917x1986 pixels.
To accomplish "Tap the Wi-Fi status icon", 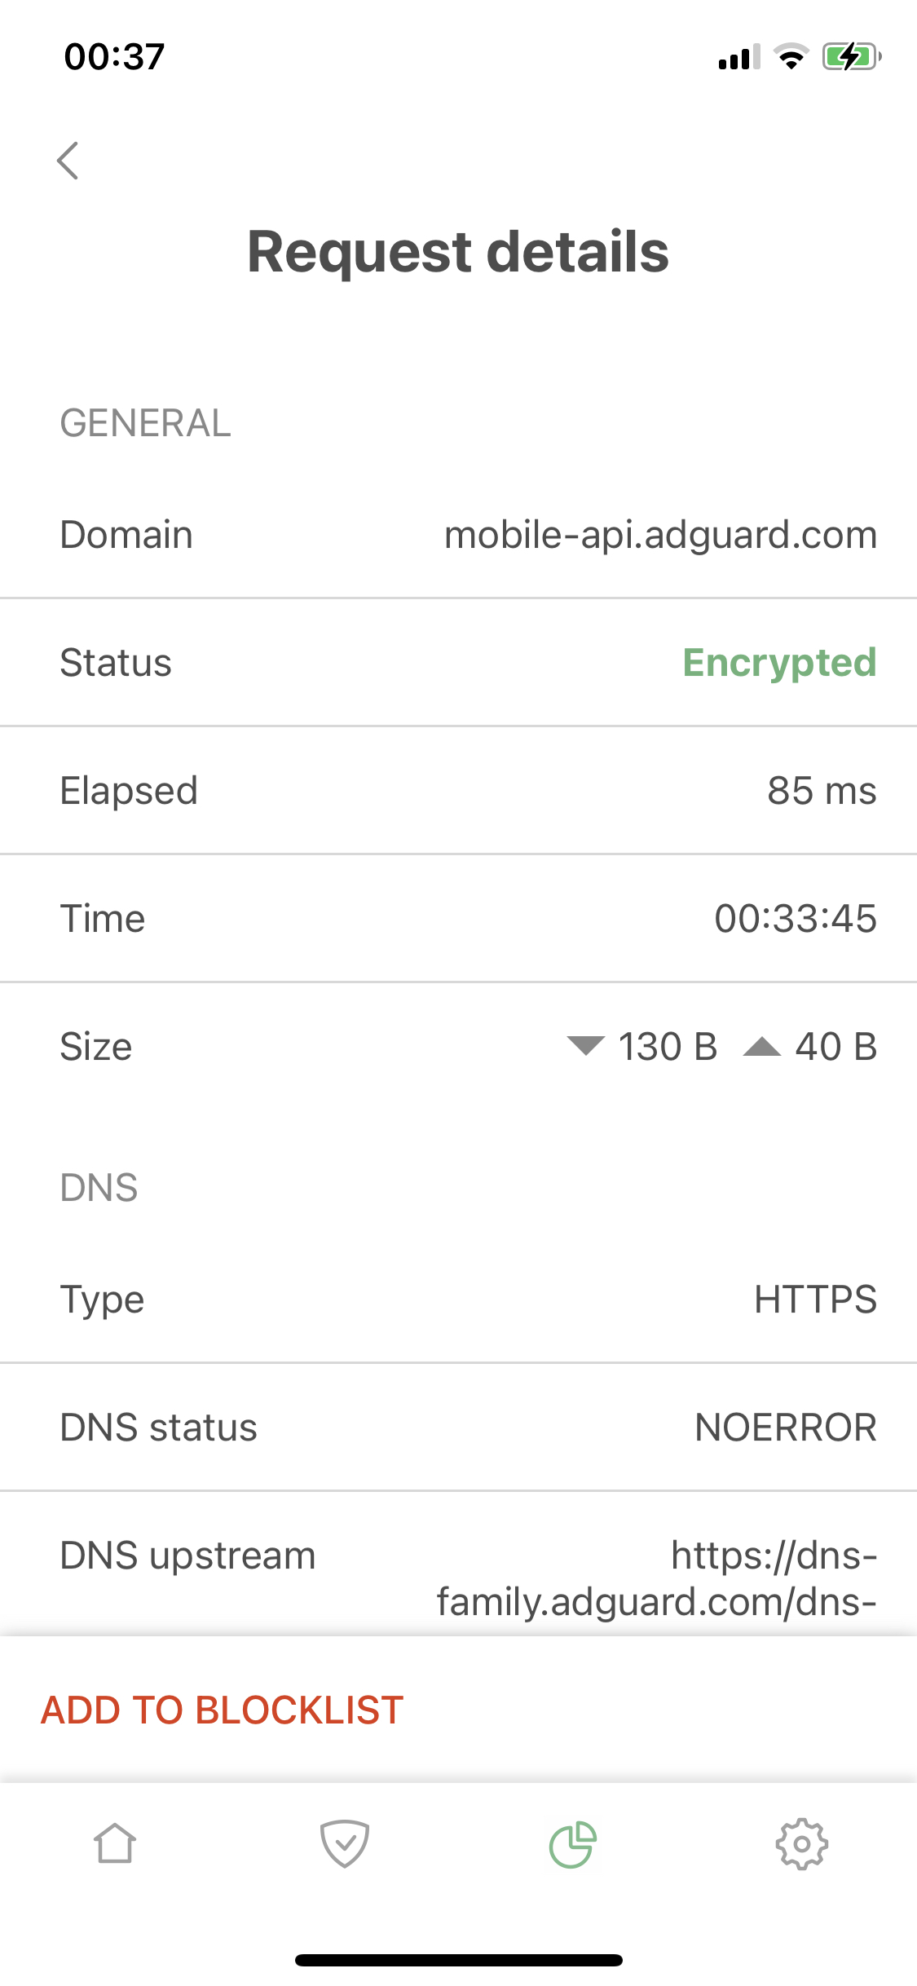I will (x=791, y=57).
